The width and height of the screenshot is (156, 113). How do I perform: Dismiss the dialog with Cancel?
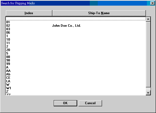[x=90, y=103]
